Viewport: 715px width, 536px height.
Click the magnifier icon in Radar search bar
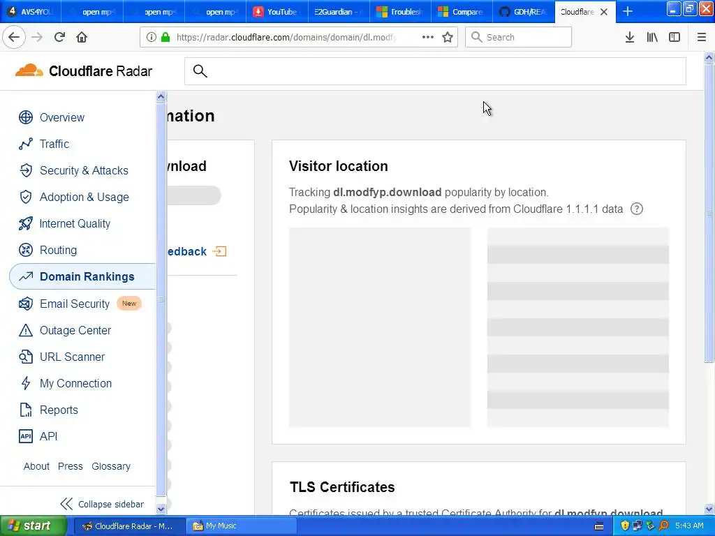point(200,71)
